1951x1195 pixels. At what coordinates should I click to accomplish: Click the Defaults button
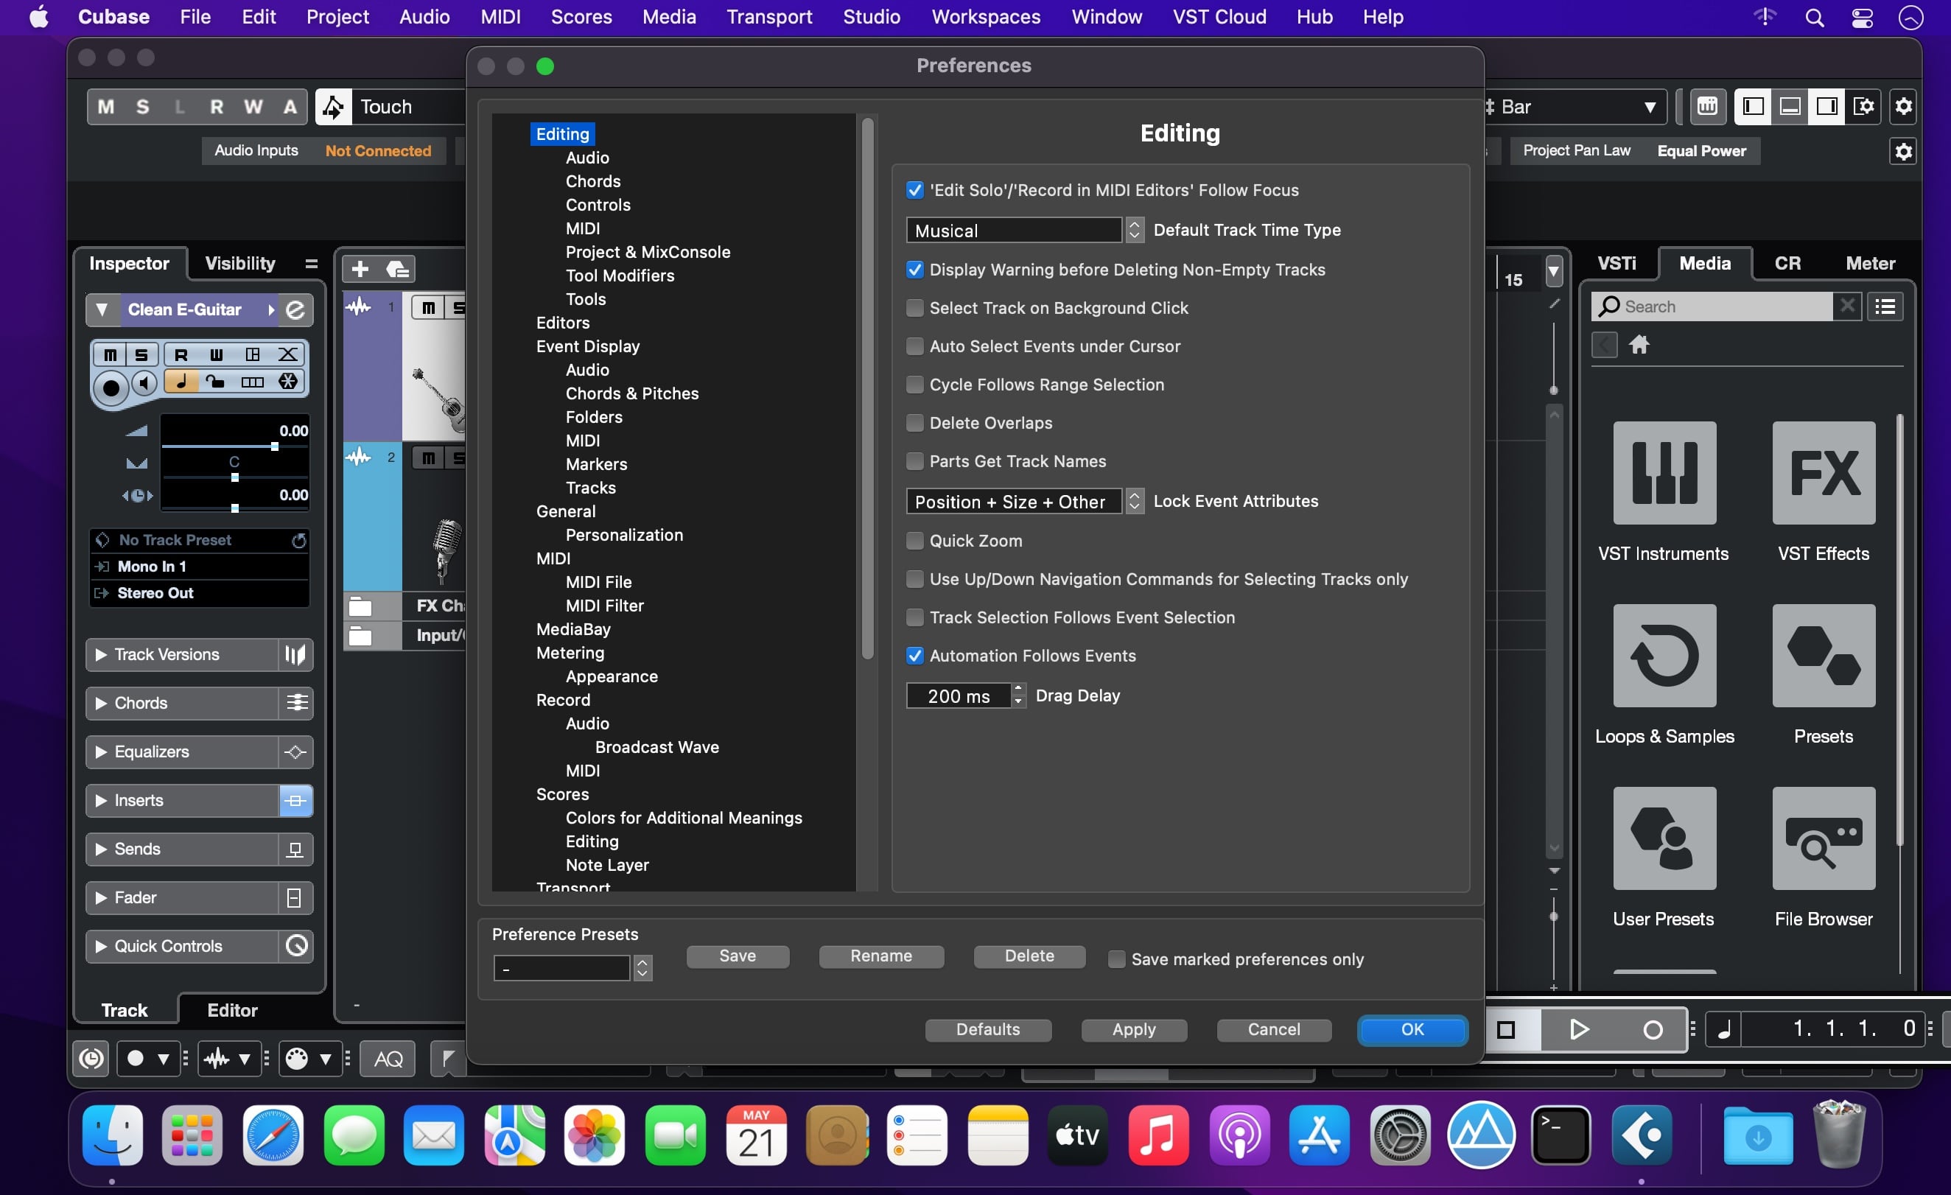tap(987, 1029)
